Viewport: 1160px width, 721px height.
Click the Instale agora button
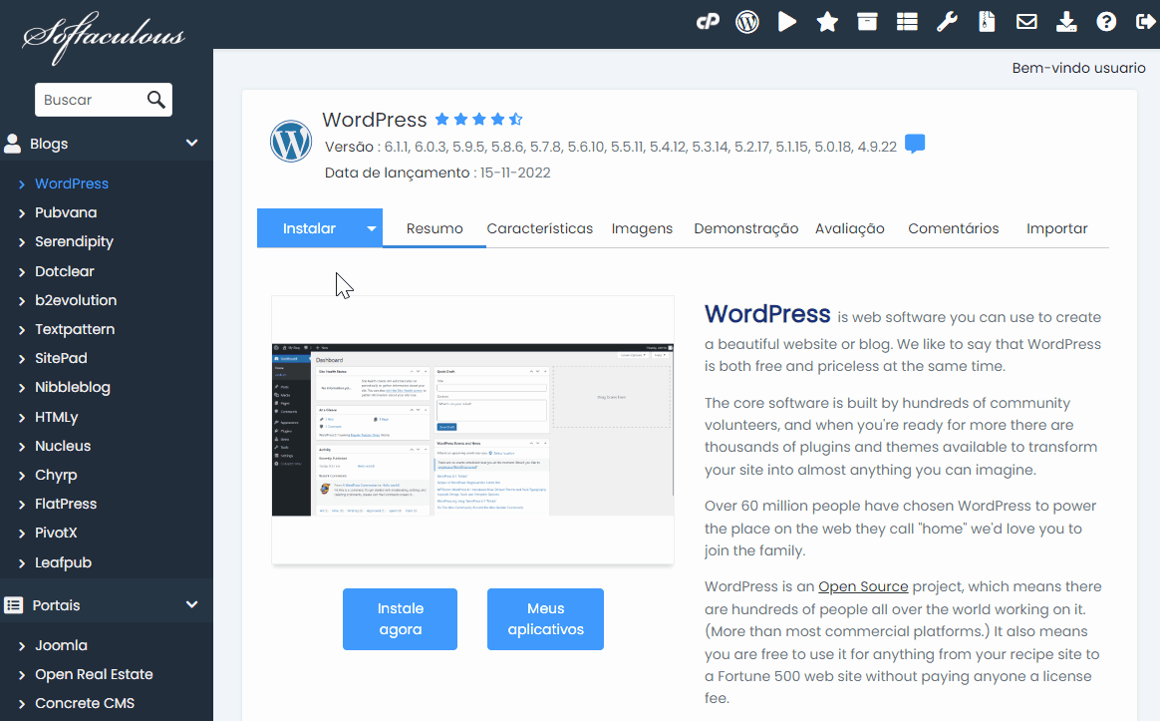point(401,619)
